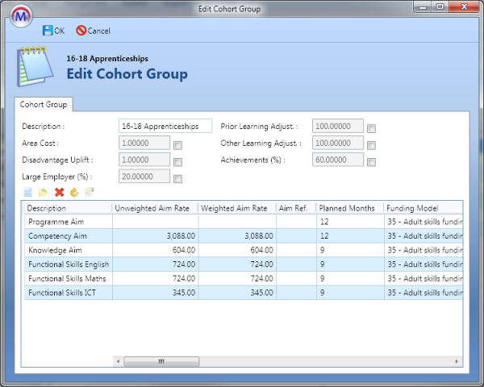Click the open aim folder icon
Viewport: 484px width, 387px height.
(x=43, y=192)
